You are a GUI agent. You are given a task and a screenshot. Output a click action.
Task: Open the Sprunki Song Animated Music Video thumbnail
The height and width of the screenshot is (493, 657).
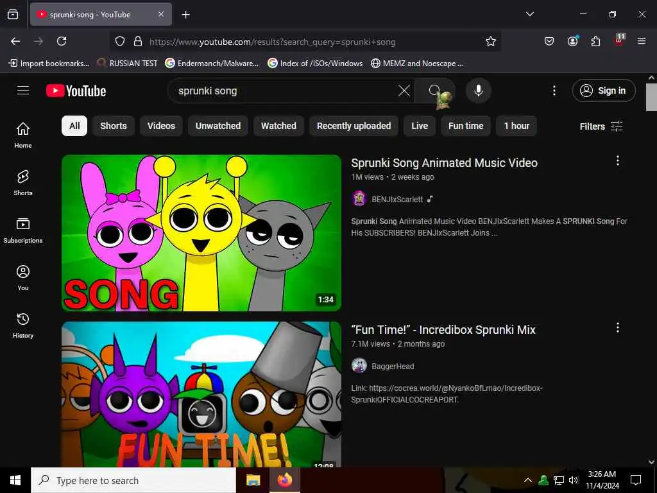(x=201, y=233)
